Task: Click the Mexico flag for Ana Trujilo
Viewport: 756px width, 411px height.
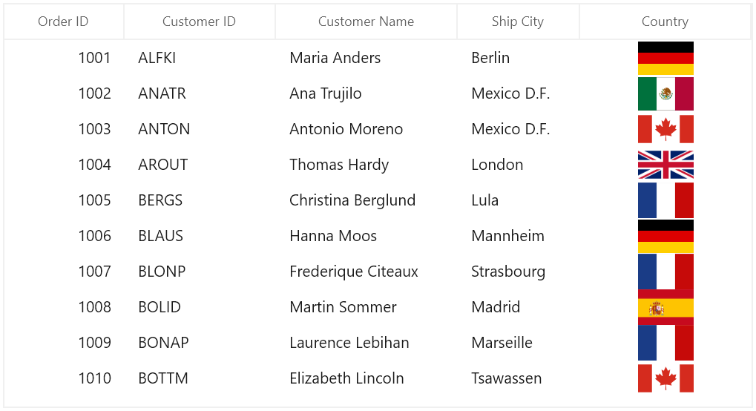Action: point(665,93)
